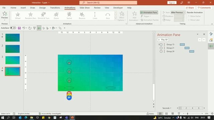Click Move Earlier in Reorder Animation
This screenshot has width=214, height=120.
coord(194,16)
